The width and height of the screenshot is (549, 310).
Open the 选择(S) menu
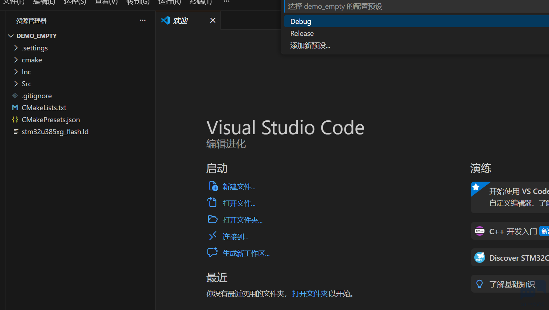tap(75, 2)
